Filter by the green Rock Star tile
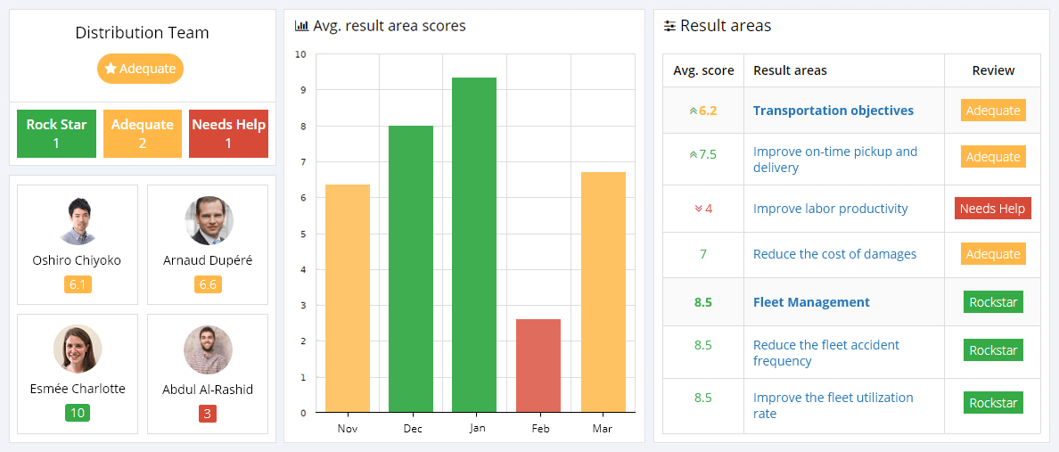The height and width of the screenshot is (452, 1059). (x=56, y=134)
